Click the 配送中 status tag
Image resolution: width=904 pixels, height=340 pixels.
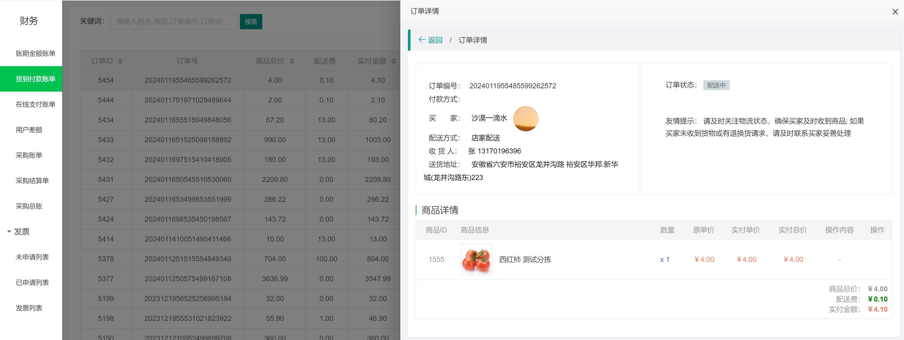pos(716,85)
